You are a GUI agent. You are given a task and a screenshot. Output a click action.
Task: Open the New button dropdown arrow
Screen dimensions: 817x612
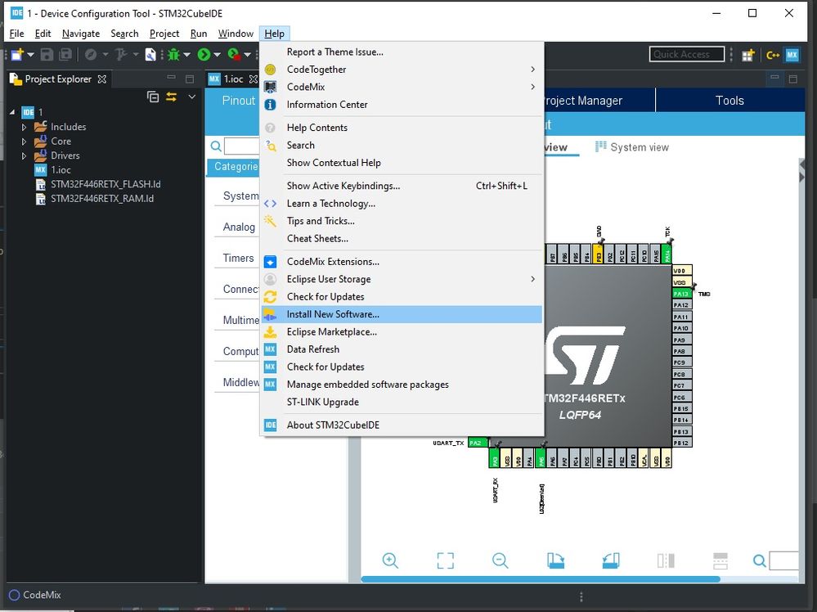[31, 55]
